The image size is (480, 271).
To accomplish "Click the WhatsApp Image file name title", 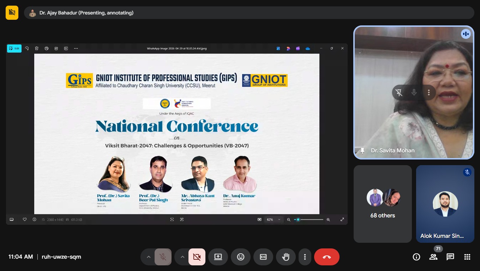I will [177, 48].
